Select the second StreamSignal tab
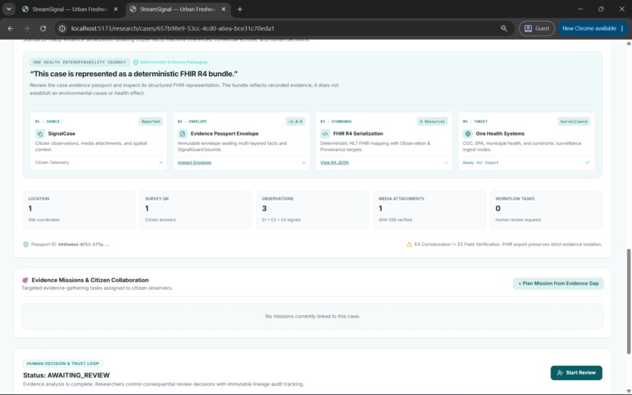Screen dimensions: 632x395 click(x=178, y=9)
